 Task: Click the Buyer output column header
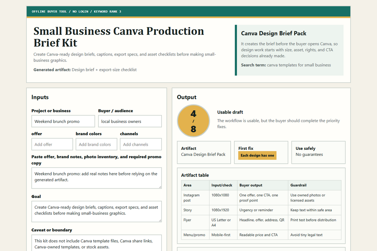tap(263, 185)
